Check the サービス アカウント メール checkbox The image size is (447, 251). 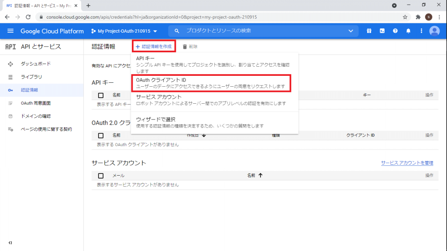(100, 175)
